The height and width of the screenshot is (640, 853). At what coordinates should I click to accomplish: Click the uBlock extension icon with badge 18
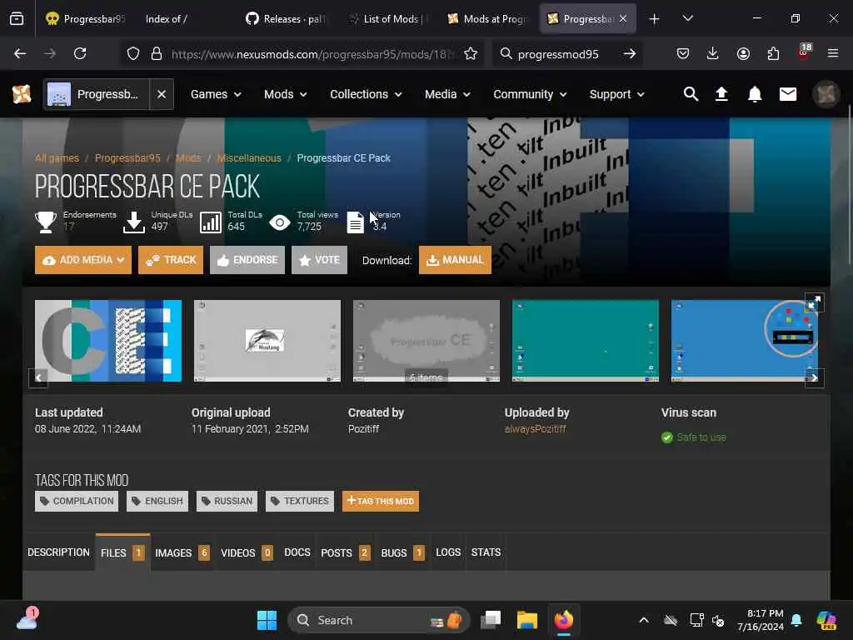click(x=804, y=52)
